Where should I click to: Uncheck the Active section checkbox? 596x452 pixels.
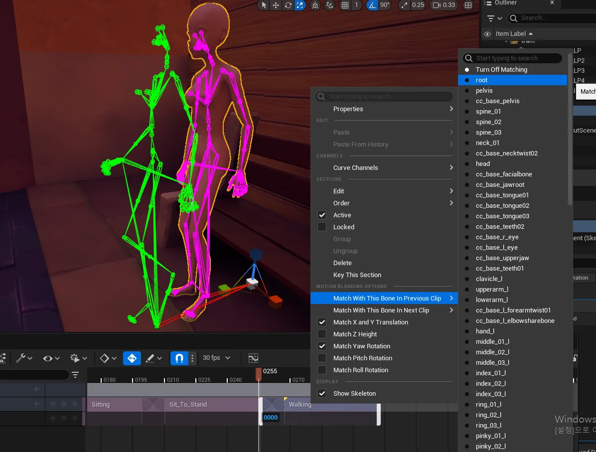coord(322,215)
